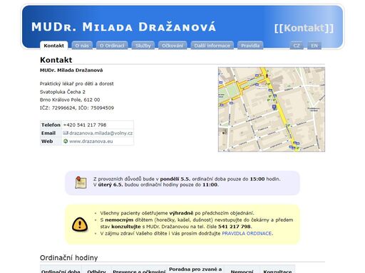This screenshot has height=273, width=365.
Task: Click the yellow warning exclamation icon
Action: pos(80,224)
